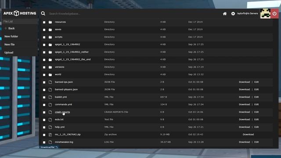Open the resources directory
281x158 pixels.
[60, 22]
